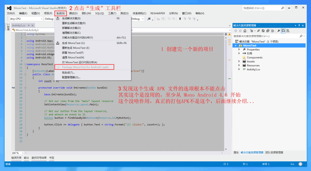Image resolution: width=311 pixels, height=171 pixels.
Task: Click the view class diagram icon
Action: pyautogui.click(x=288, y=31)
